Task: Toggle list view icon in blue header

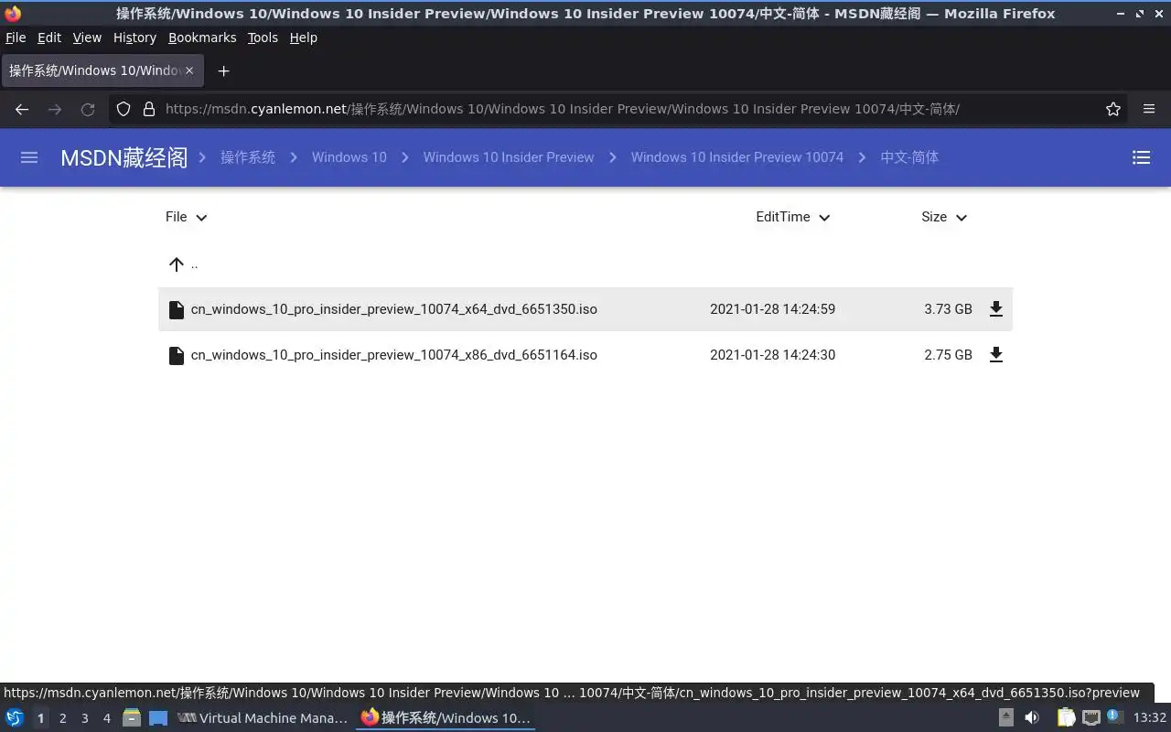Action: point(1141,157)
